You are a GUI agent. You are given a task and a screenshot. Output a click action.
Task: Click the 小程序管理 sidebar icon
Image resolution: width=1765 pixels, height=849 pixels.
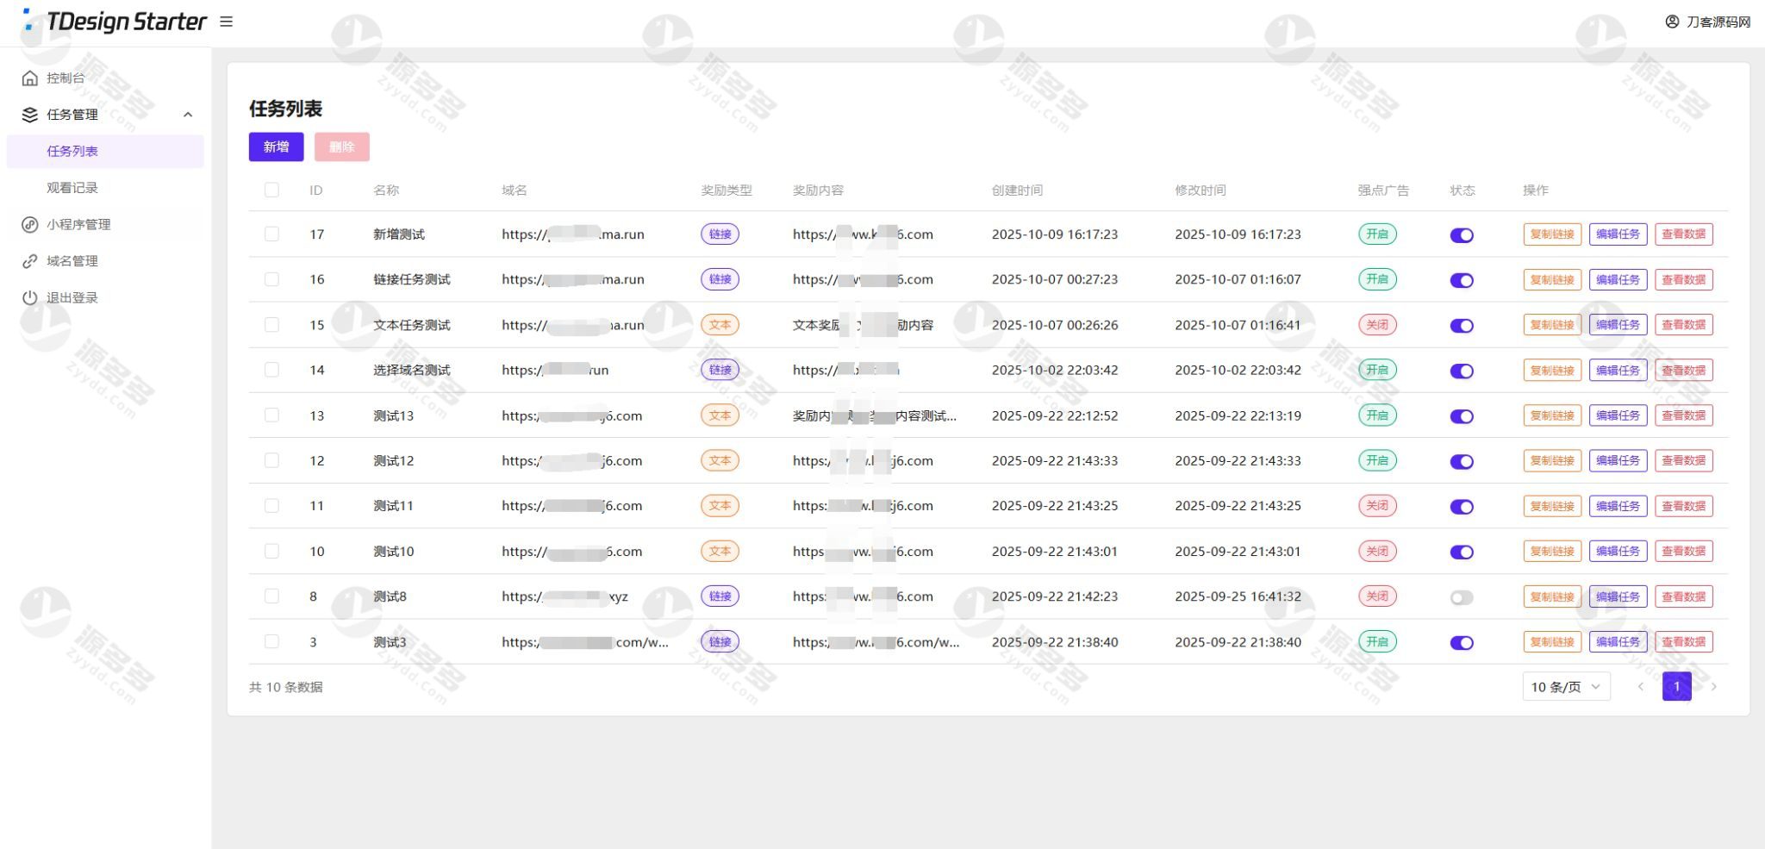point(30,225)
